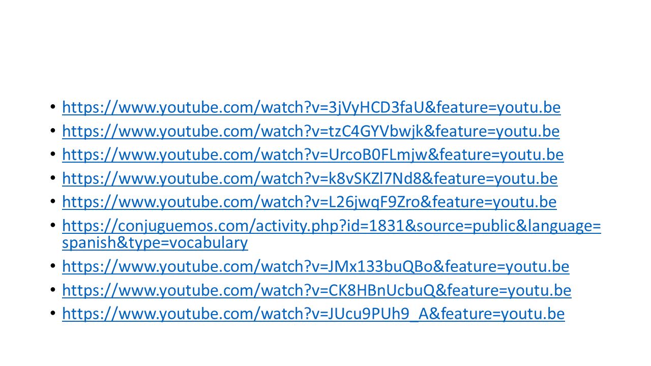Visit the YouTube link containing k8vSKZl7Nd8

(x=310, y=179)
